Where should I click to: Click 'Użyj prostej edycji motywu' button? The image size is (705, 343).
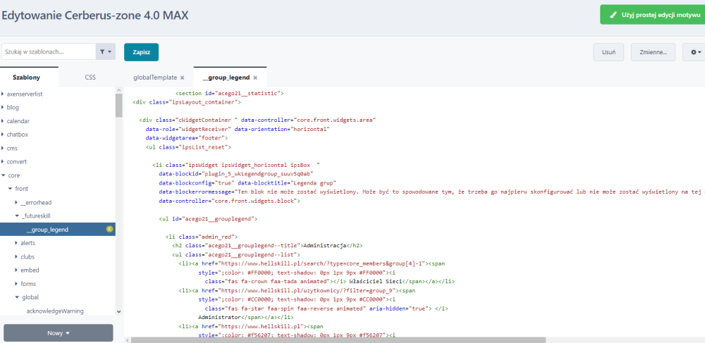(651, 15)
